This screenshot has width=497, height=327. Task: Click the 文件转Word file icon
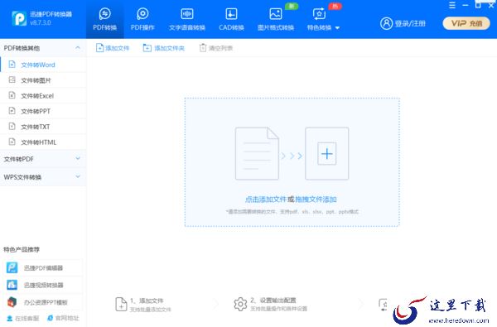12,65
